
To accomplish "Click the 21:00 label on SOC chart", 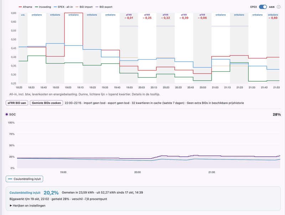I will pyautogui.click(x=212, y=172).
